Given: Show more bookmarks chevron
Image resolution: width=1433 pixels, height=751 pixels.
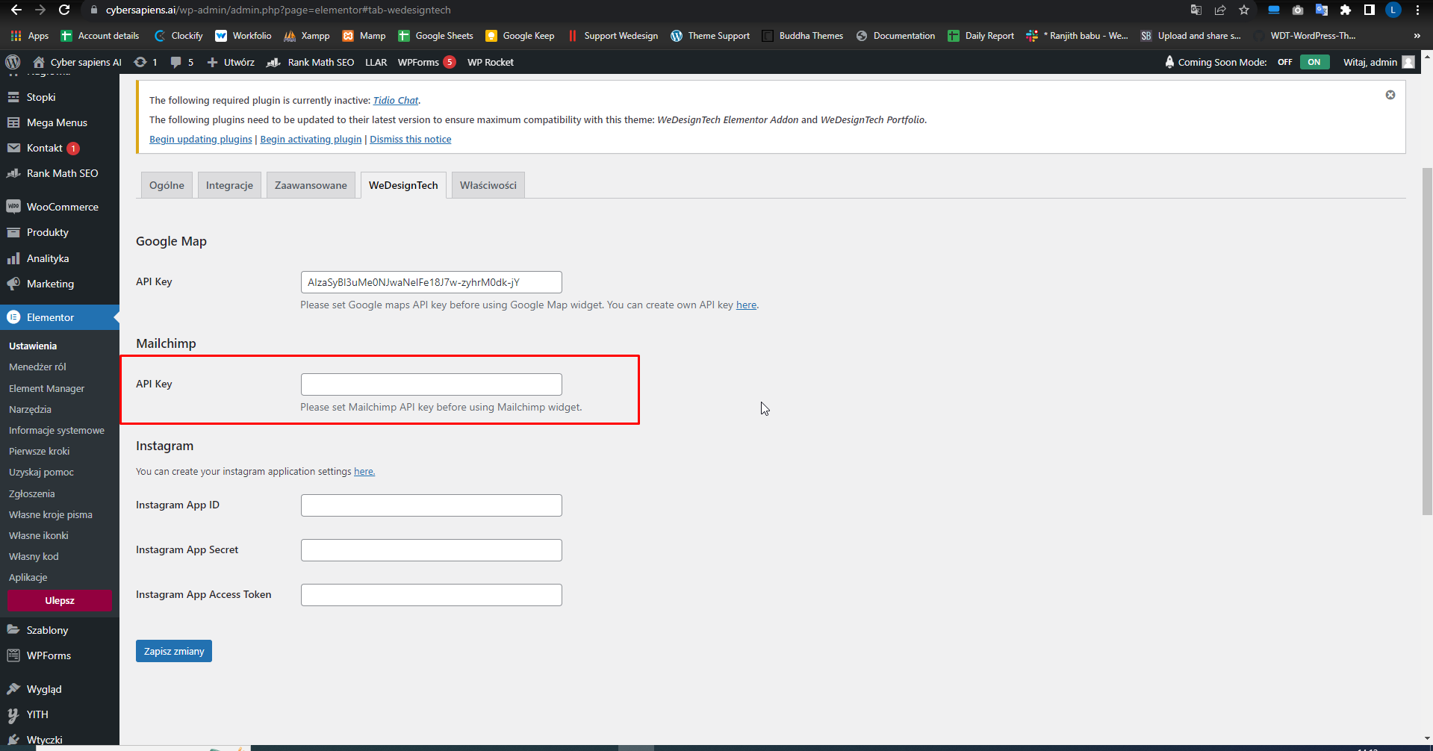Looking at the screenshot, I should click(x=1417, y=36).
